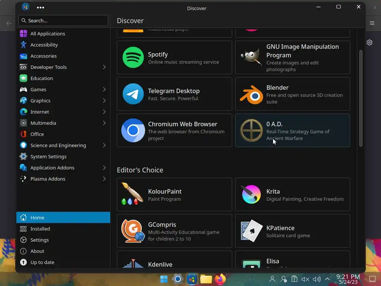Click the 0 A.D. game icon
This screenshot has width=381, height=286.
pyautogui.click(x=251, y=130)
